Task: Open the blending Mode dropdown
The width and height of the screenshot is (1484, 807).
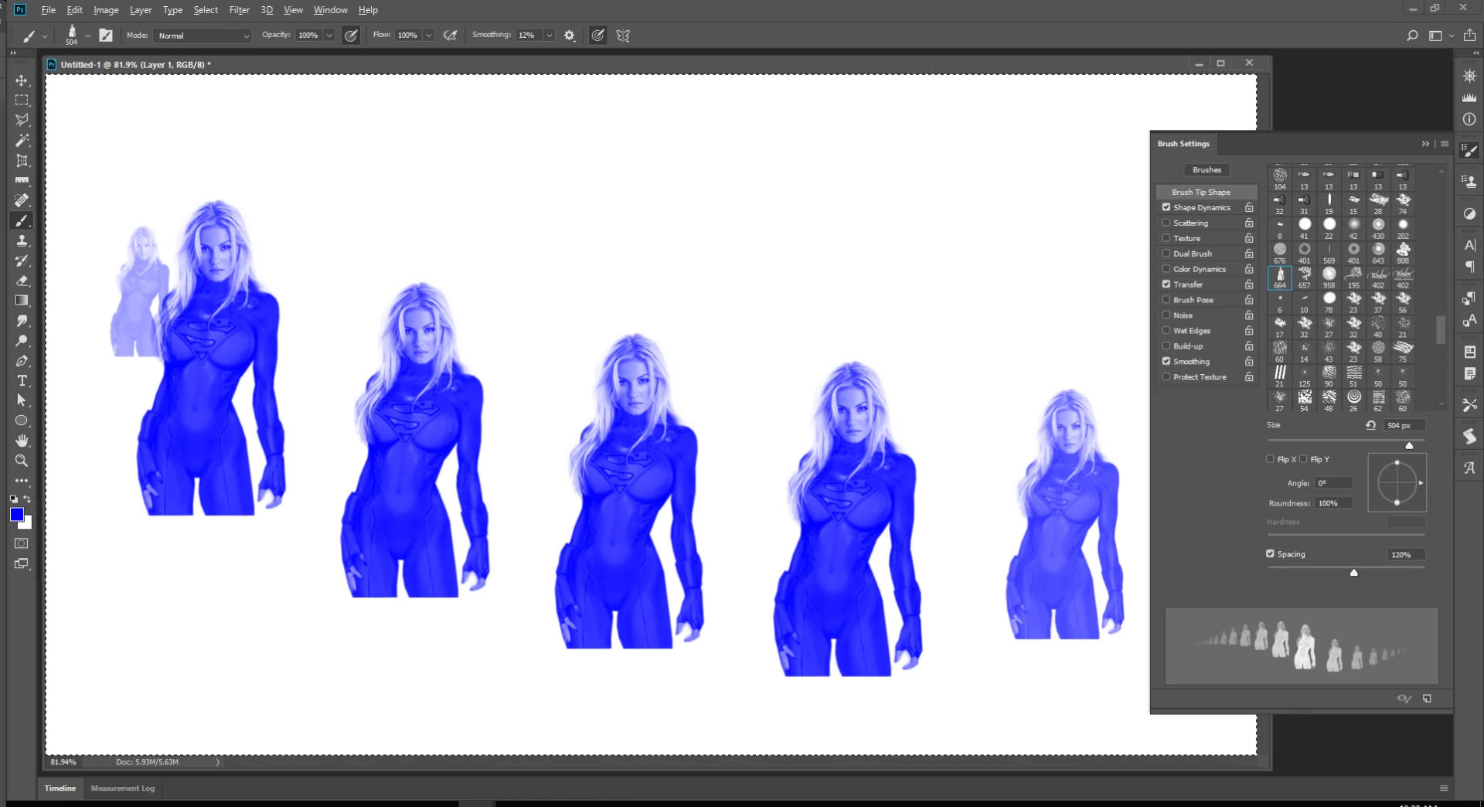Action: point(203,36)
